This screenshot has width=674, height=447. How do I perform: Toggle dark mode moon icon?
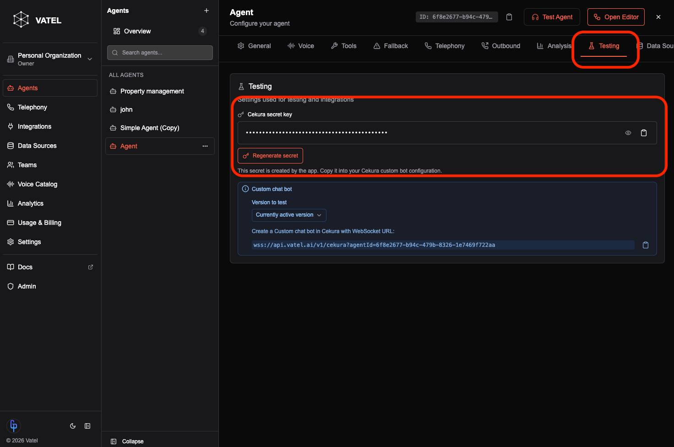point(73,426)
